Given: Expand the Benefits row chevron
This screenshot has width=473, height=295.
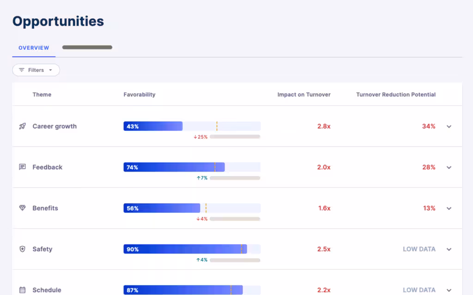Looking at the screenshot, I should (x=449, y=208).
